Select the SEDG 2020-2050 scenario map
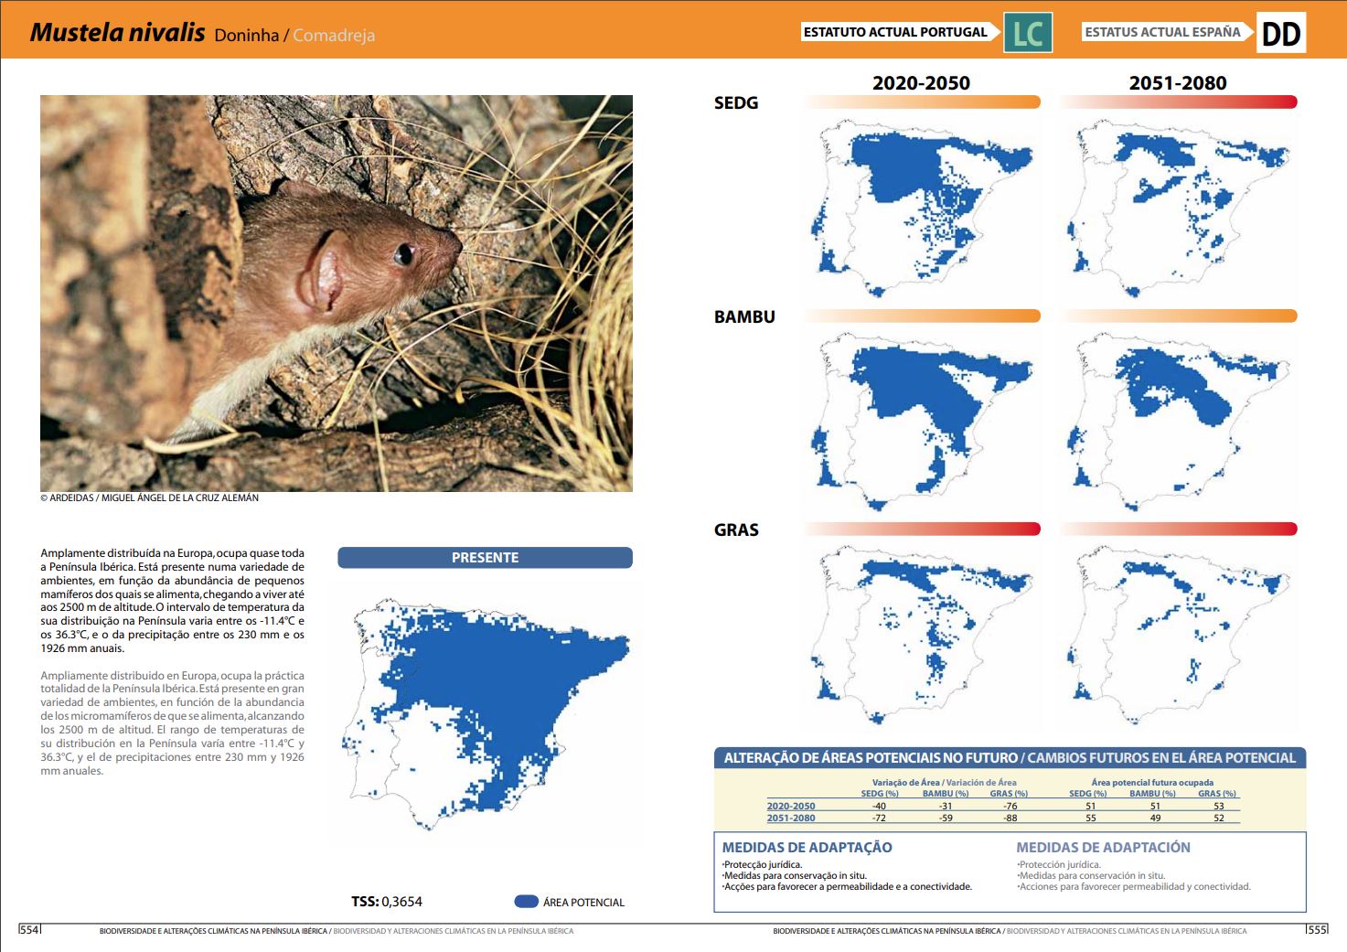 pyautogui.click(x=922, y=208)
